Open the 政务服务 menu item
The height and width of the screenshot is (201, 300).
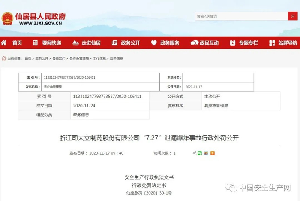click(170, 43)
